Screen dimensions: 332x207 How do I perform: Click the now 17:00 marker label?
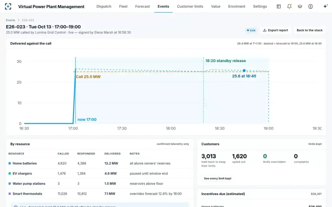pos(87,120)
